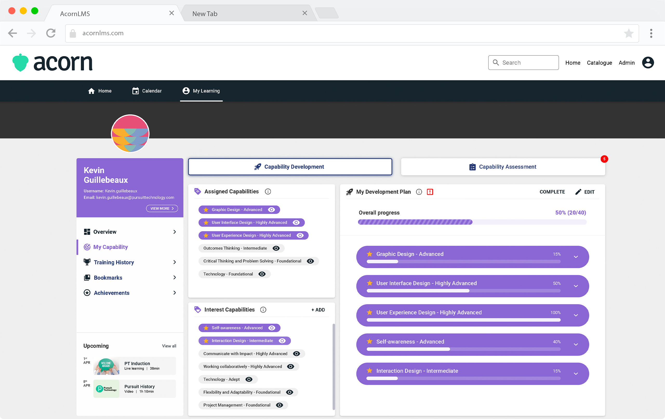Open Capability Assessment with notification badge

pos(503,167)
